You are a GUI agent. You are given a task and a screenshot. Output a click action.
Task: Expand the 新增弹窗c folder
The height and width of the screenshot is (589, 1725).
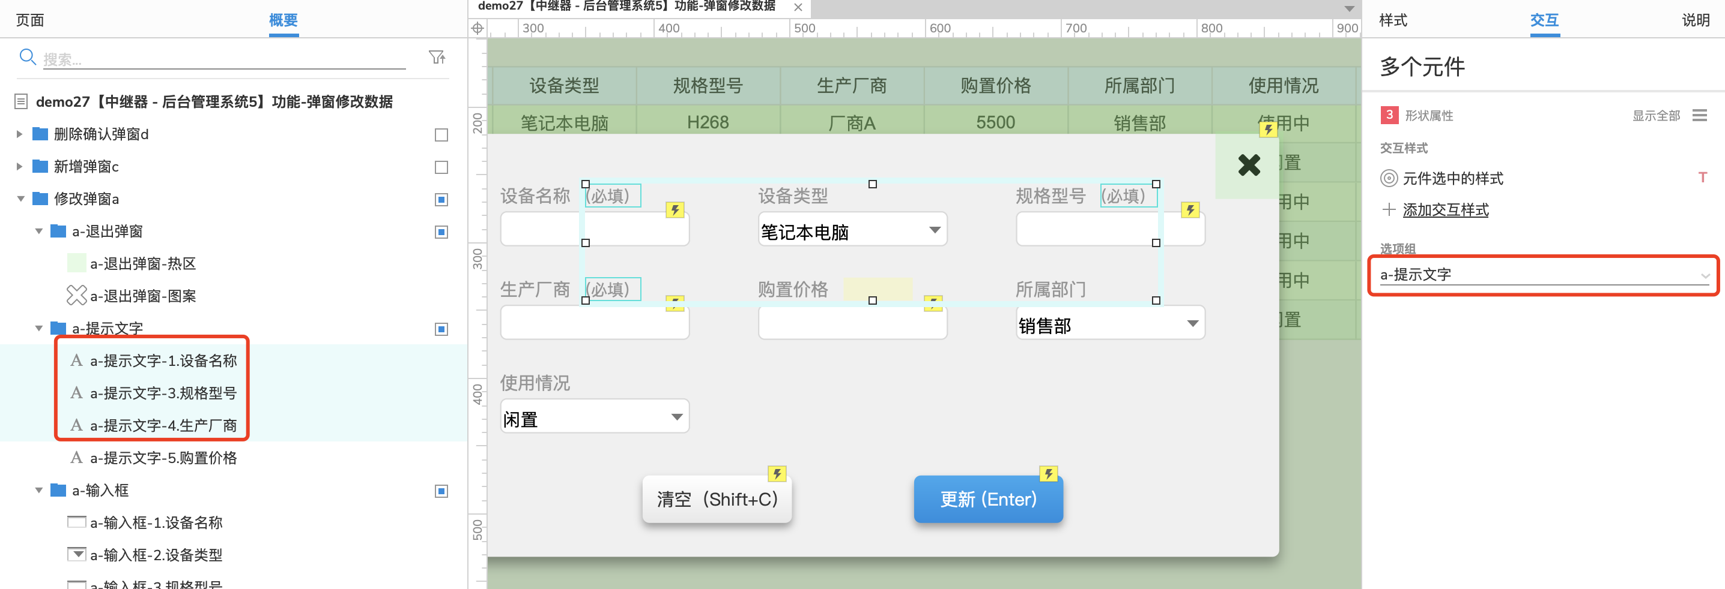pos(19,167)
